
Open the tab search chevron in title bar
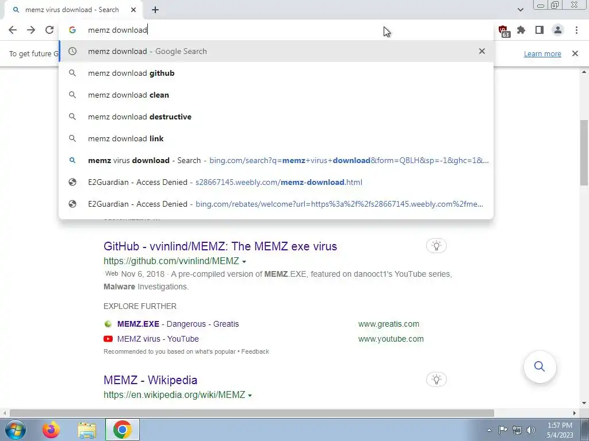tap(520, 10)
